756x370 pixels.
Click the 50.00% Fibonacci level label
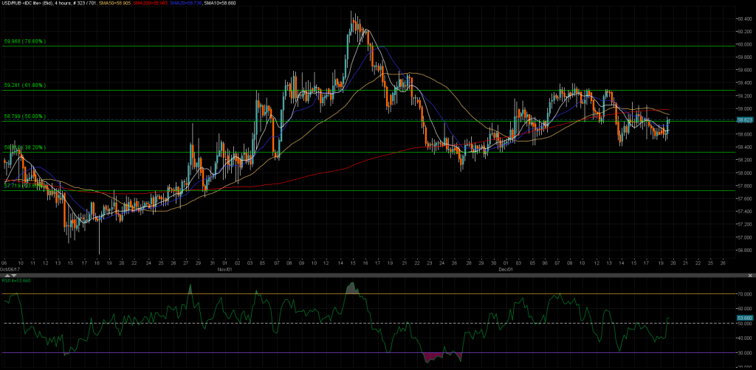pyautogui.click(x=24, y=116)
